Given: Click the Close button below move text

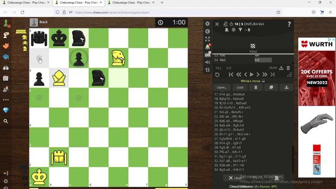Looking at the screenshot, I should 235,178.
